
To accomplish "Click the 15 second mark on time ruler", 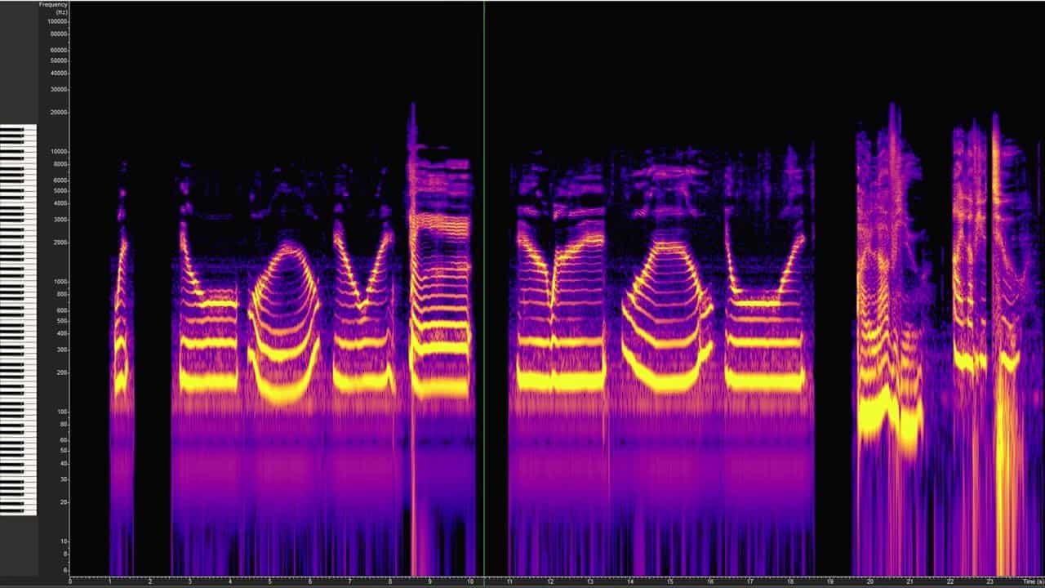I will (669, 581).
